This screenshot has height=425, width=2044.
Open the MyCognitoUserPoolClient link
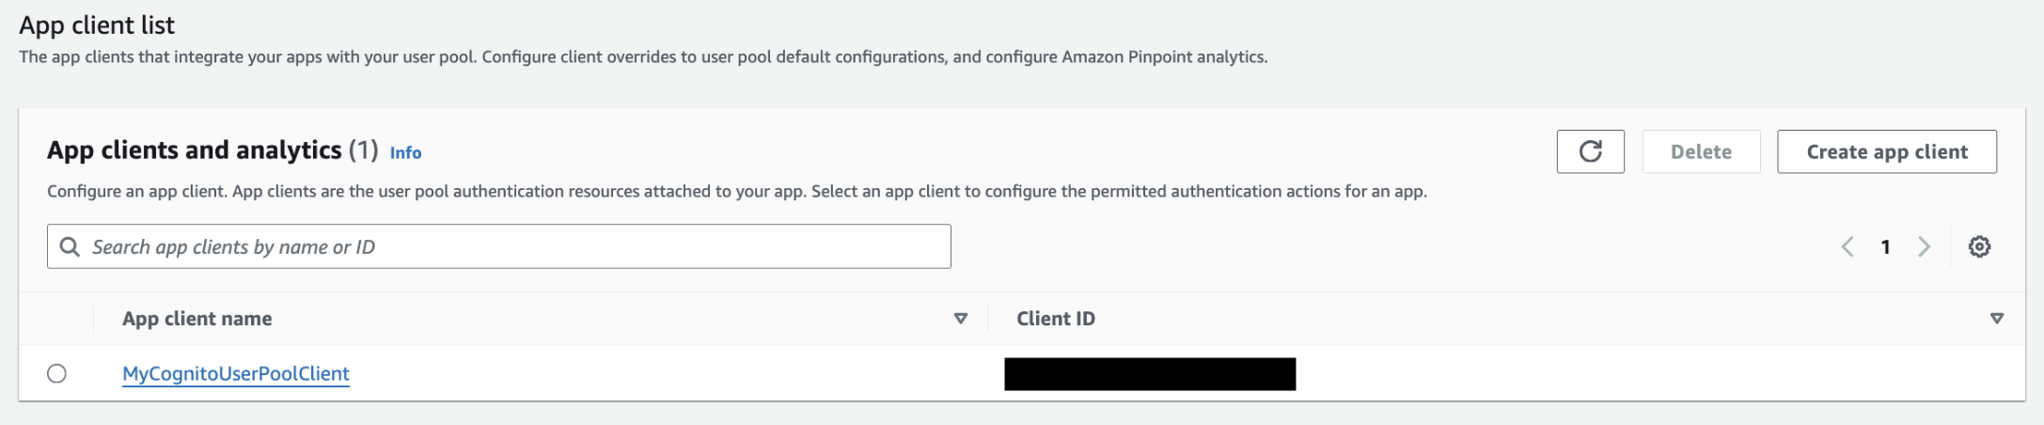coord(236,373)
